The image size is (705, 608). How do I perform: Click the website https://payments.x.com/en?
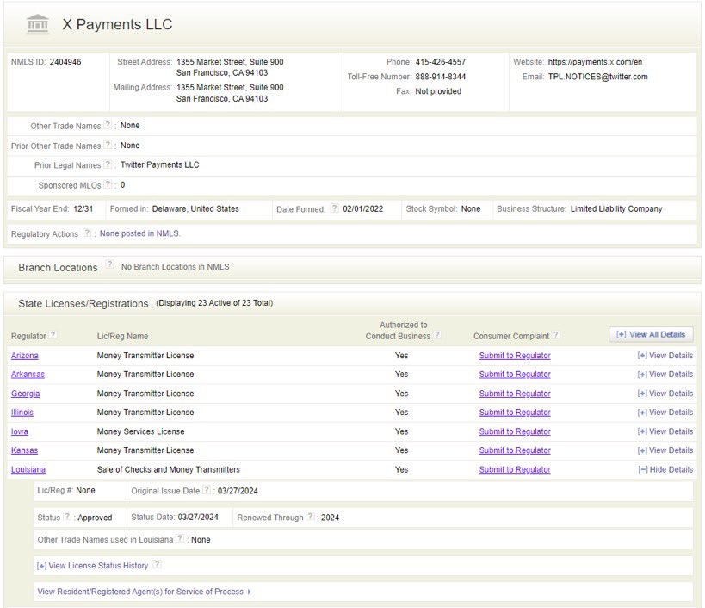[x=595, y=62]
